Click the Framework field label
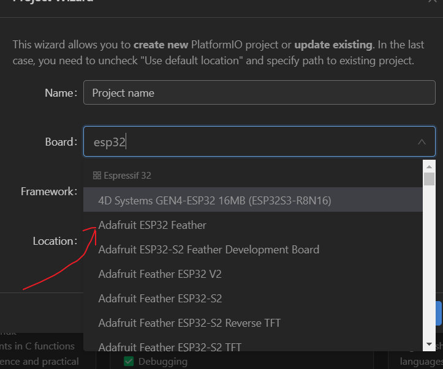The height and width of the screenshot is (369, 443). point(48,192)
